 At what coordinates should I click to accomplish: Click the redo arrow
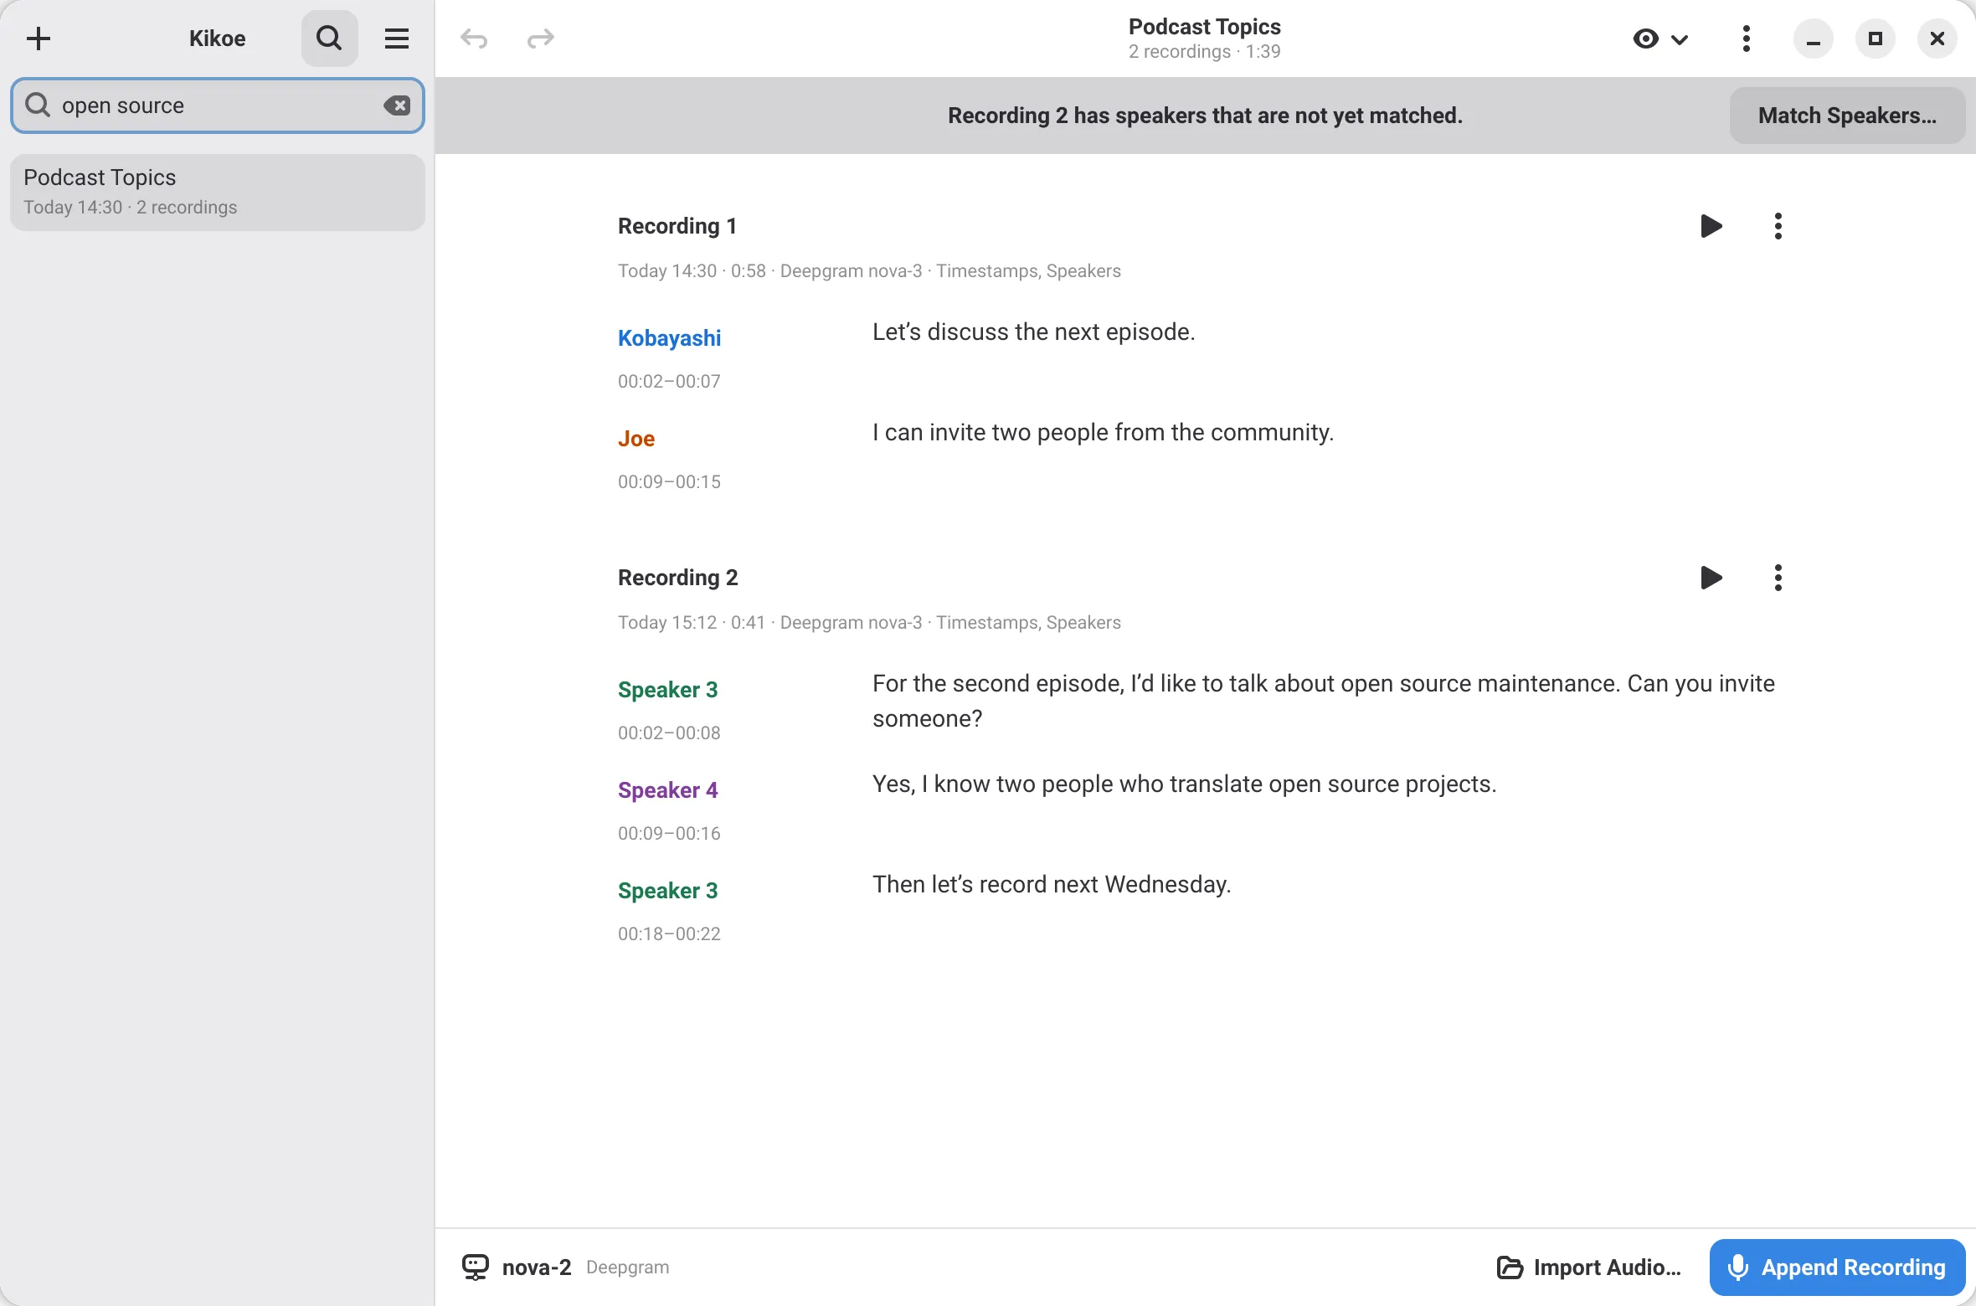tap(541, 39)
